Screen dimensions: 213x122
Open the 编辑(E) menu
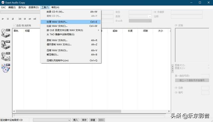12,7
